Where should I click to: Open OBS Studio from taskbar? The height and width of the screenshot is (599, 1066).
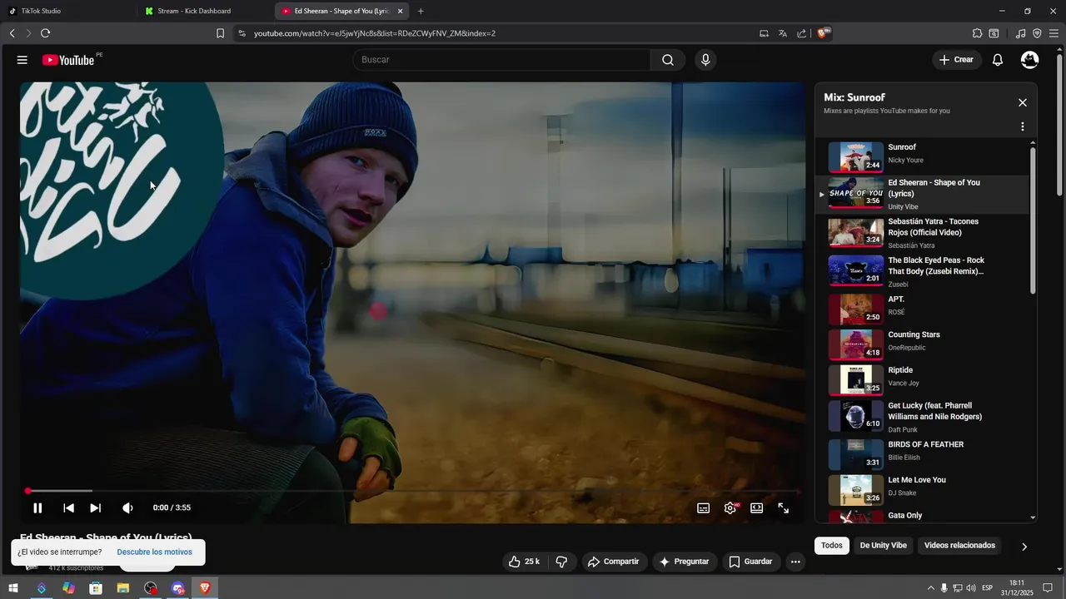click(150, 588)
